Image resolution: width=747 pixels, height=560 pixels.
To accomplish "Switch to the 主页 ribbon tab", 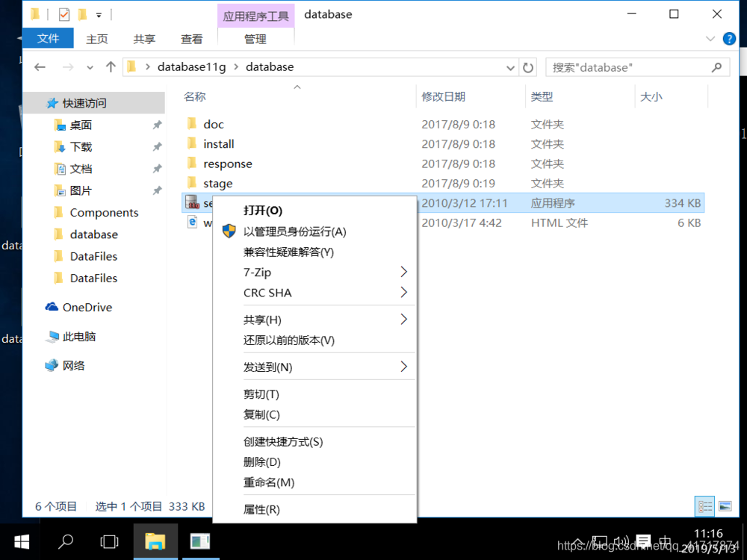I will [97, 39].
